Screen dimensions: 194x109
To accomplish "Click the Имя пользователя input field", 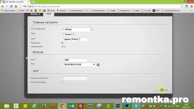I will click(74, 78).
